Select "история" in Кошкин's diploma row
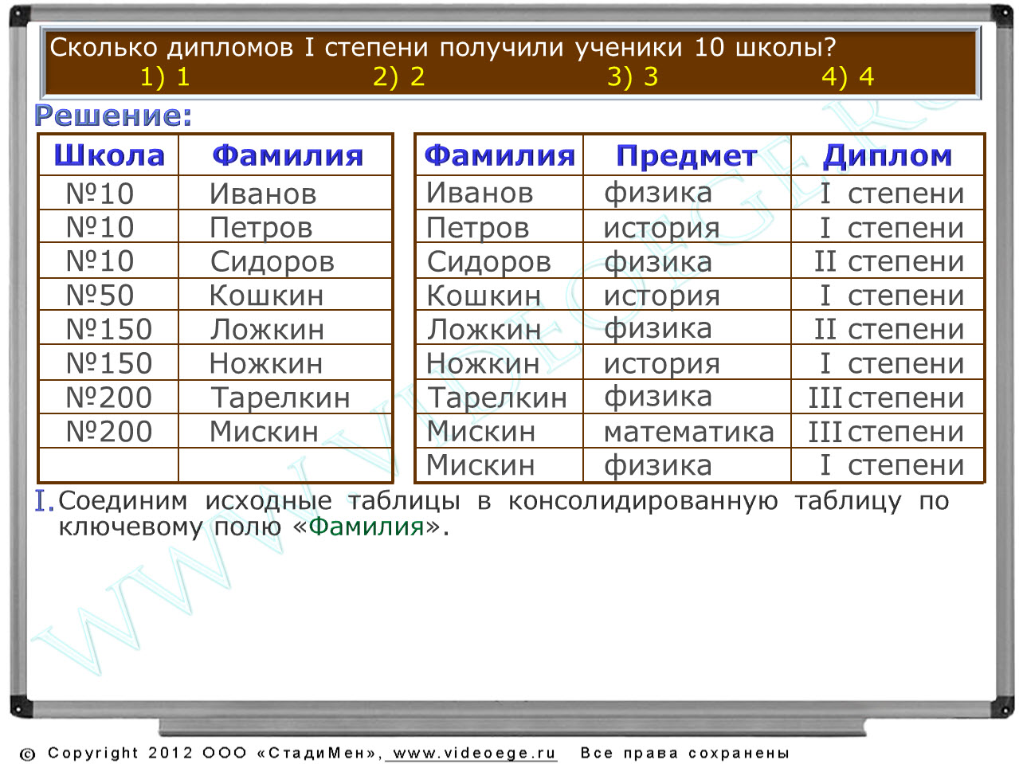 [x=662, y=297]
